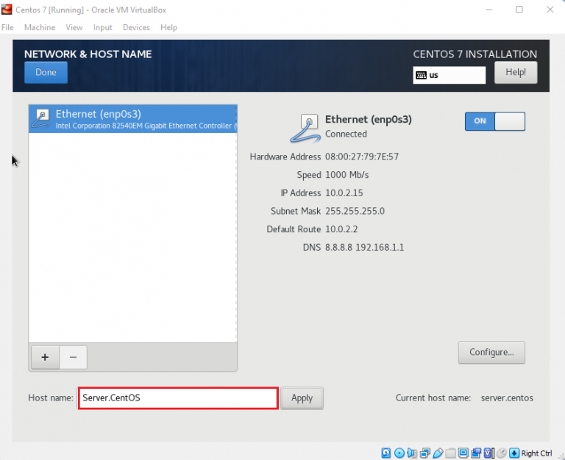
Task: Click the keyboard layout icon beside us
Action: coord(421,75)
